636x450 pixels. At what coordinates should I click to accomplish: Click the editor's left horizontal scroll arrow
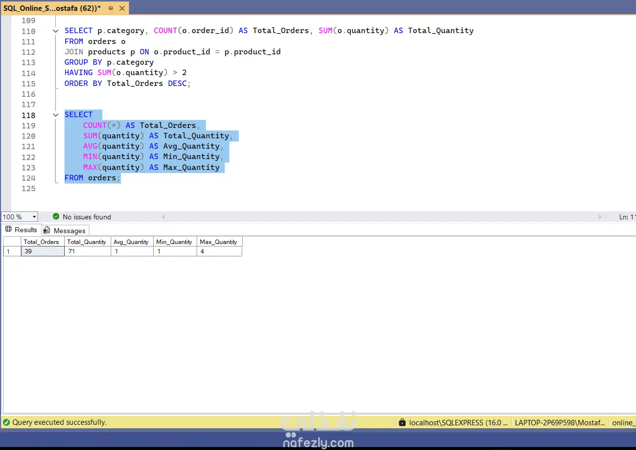click(163, 217)
